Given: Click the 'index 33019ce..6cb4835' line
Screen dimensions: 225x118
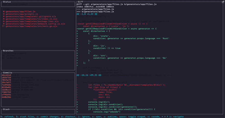Looking at the screenshot, I should pyautogui.click(x=95, y=7).
